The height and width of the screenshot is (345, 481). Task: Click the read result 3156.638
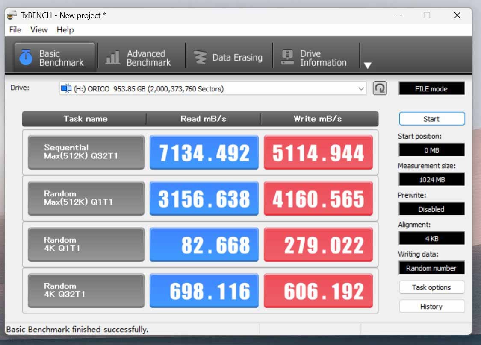coord(204,198)
